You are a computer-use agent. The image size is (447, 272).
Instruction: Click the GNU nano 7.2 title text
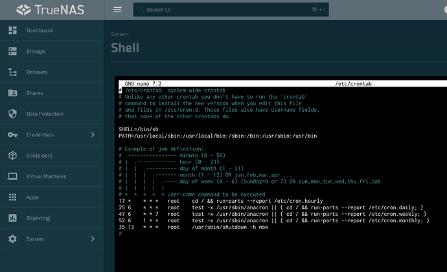[x=143, y=84]
